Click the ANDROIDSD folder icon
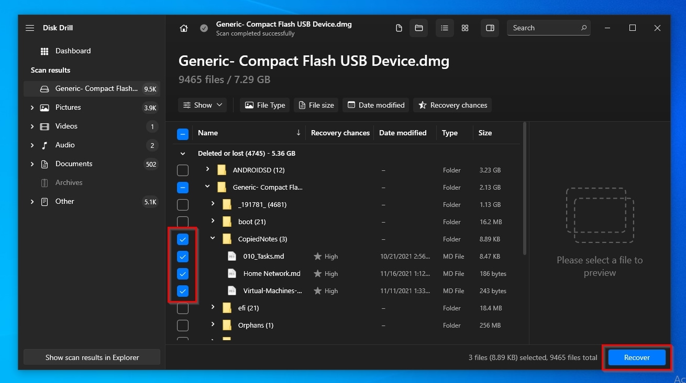686x383 pixels. pyautogui.click(x=222, y=170)
